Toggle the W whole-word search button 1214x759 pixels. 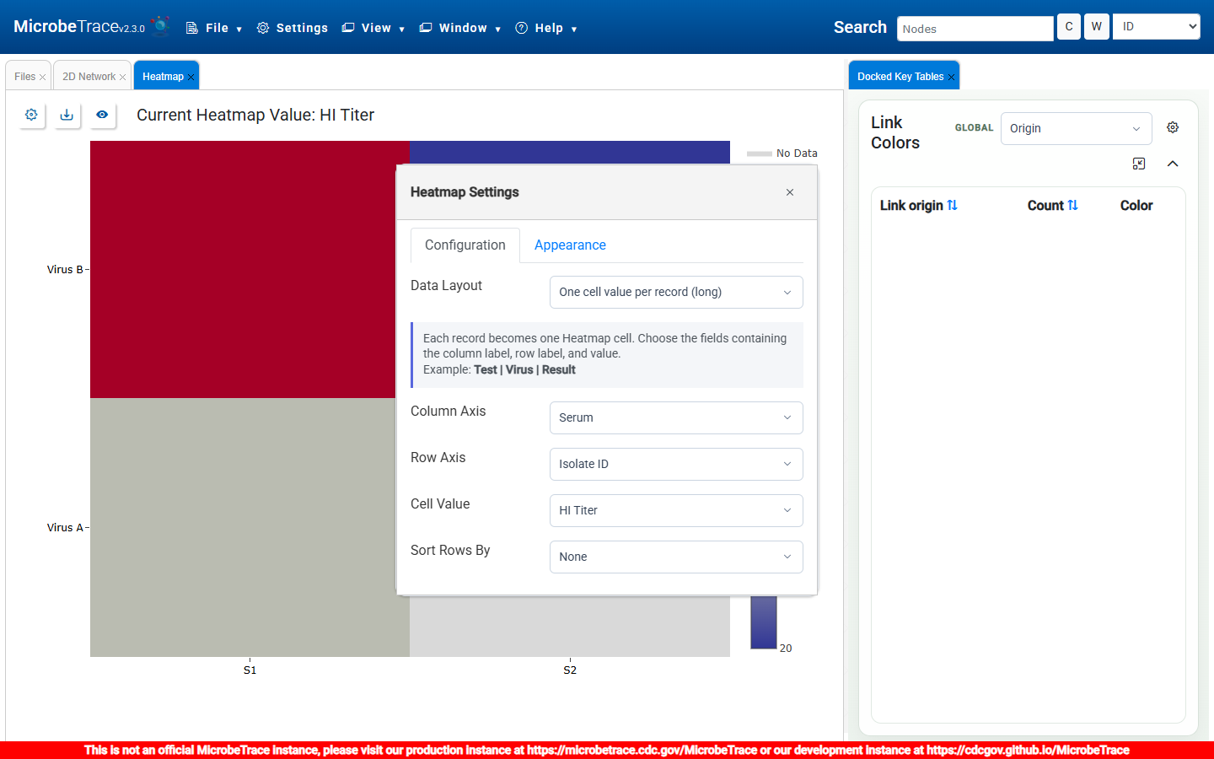[x=1097, y=26]
